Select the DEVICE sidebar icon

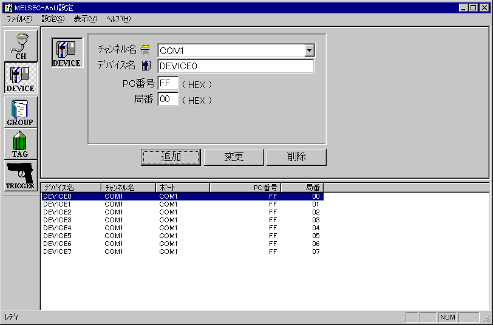[x=21, y=78]
